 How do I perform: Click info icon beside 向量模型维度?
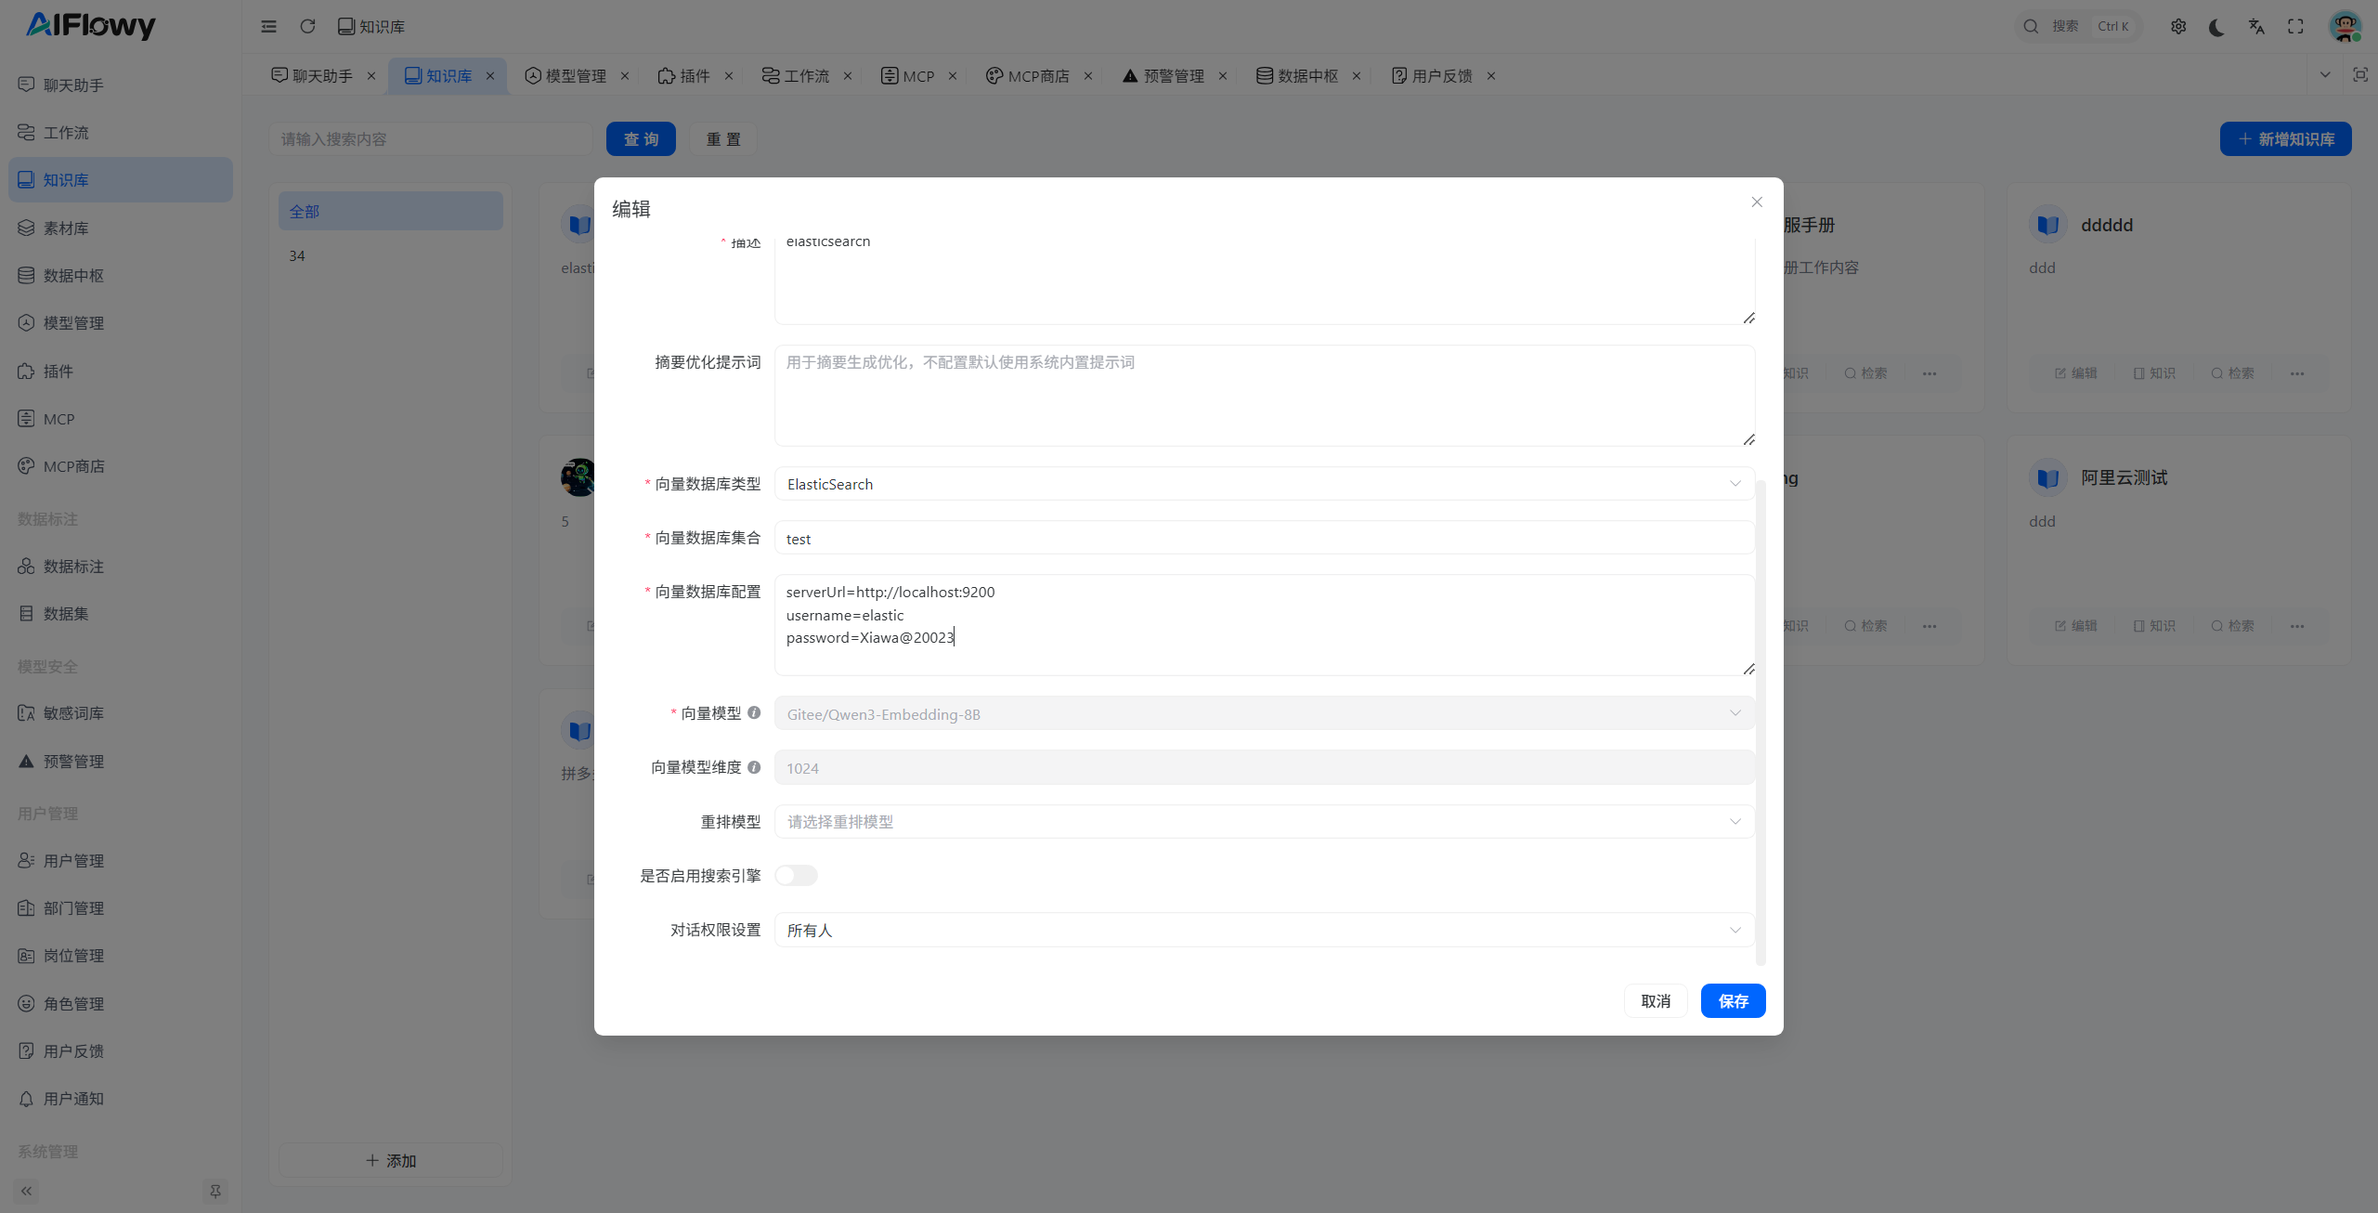[754, 767]
